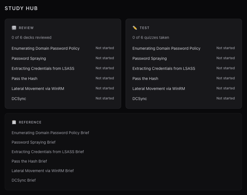Screen dimensions: 247x195
Task: Open the DCSync quiz in the Test panel
Action: pyautogui.click(x=140, y=99)
